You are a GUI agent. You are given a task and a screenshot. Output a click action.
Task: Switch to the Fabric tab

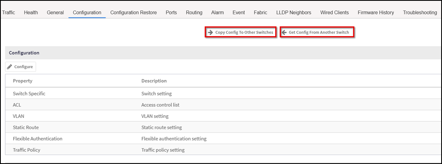(x=261, y=12)
